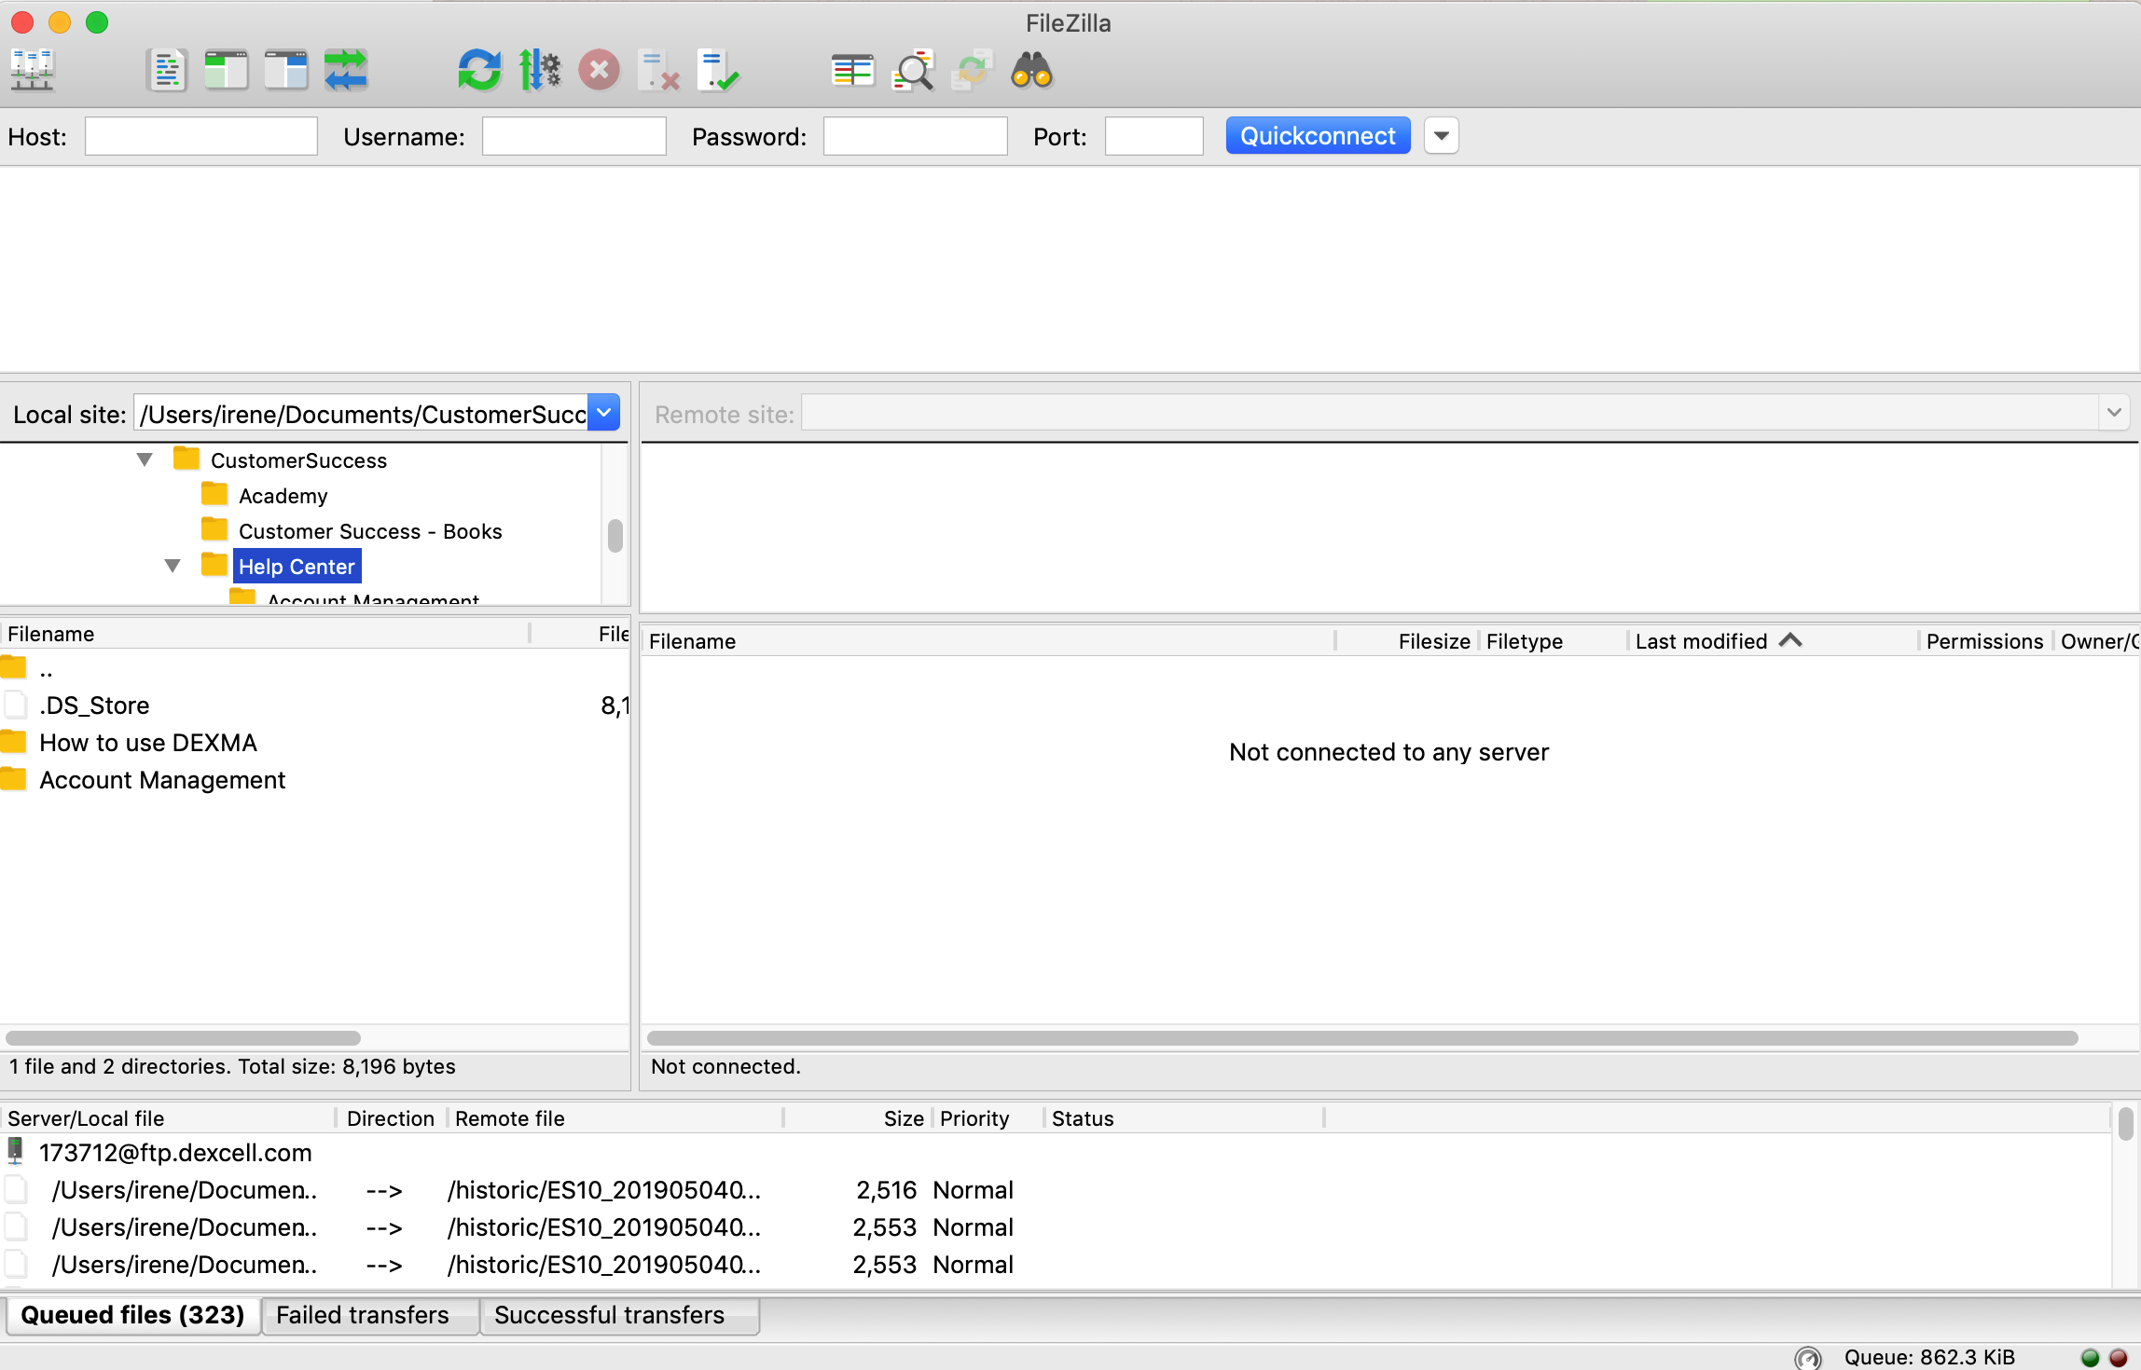Select Account Management folder in file list
2141x1370 pixels.
(x=315, y=780)
